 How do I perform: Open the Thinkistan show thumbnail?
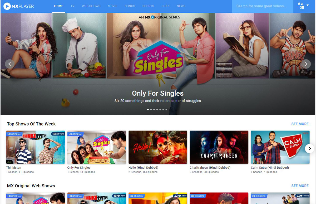(x=35, y=147)
